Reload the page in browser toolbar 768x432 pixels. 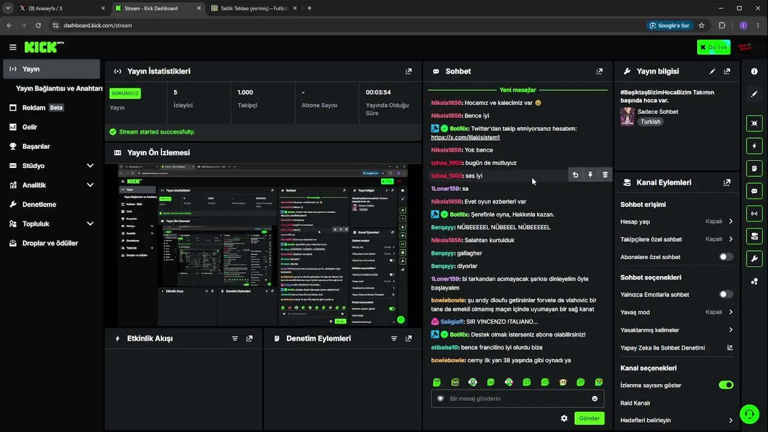(38, 25)
